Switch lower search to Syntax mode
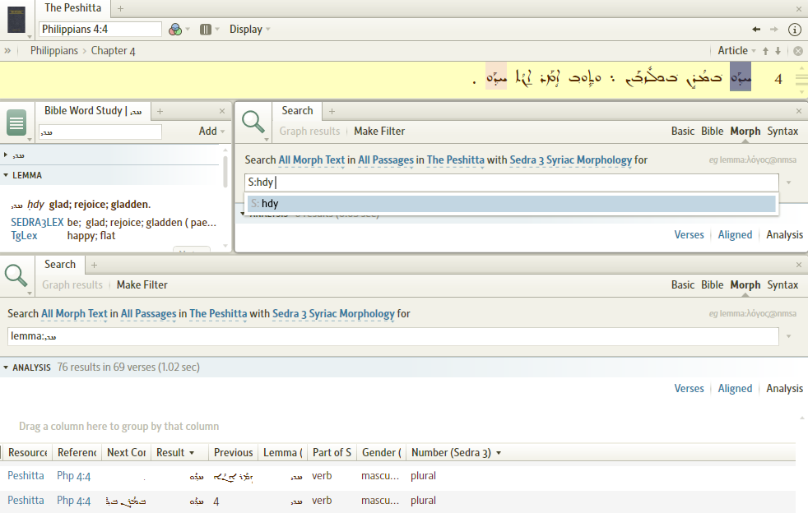Screen dimensions: 808x513 (x=782, y=284)
